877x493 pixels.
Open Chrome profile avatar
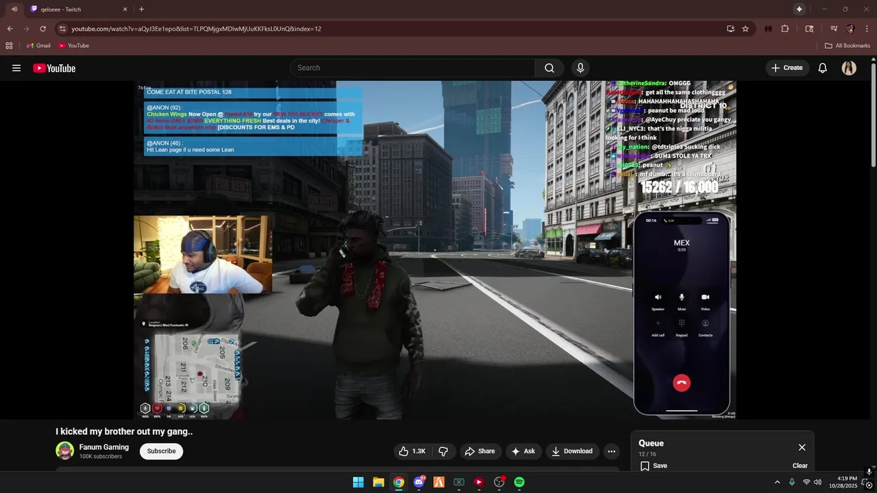point(850,29)
